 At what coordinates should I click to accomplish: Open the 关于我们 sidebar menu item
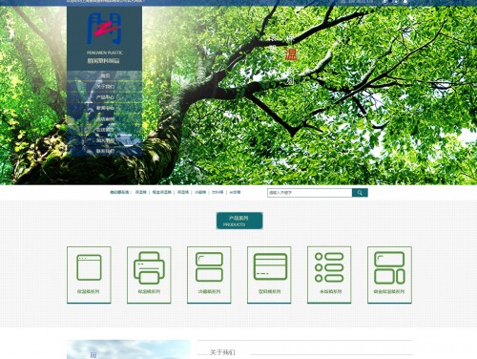pyautogui.click(x=105, y=87)
